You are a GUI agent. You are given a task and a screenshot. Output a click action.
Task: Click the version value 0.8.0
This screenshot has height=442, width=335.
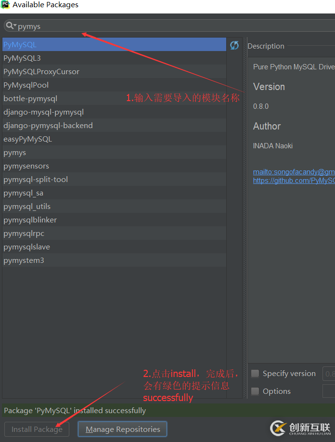click(261, 106)
